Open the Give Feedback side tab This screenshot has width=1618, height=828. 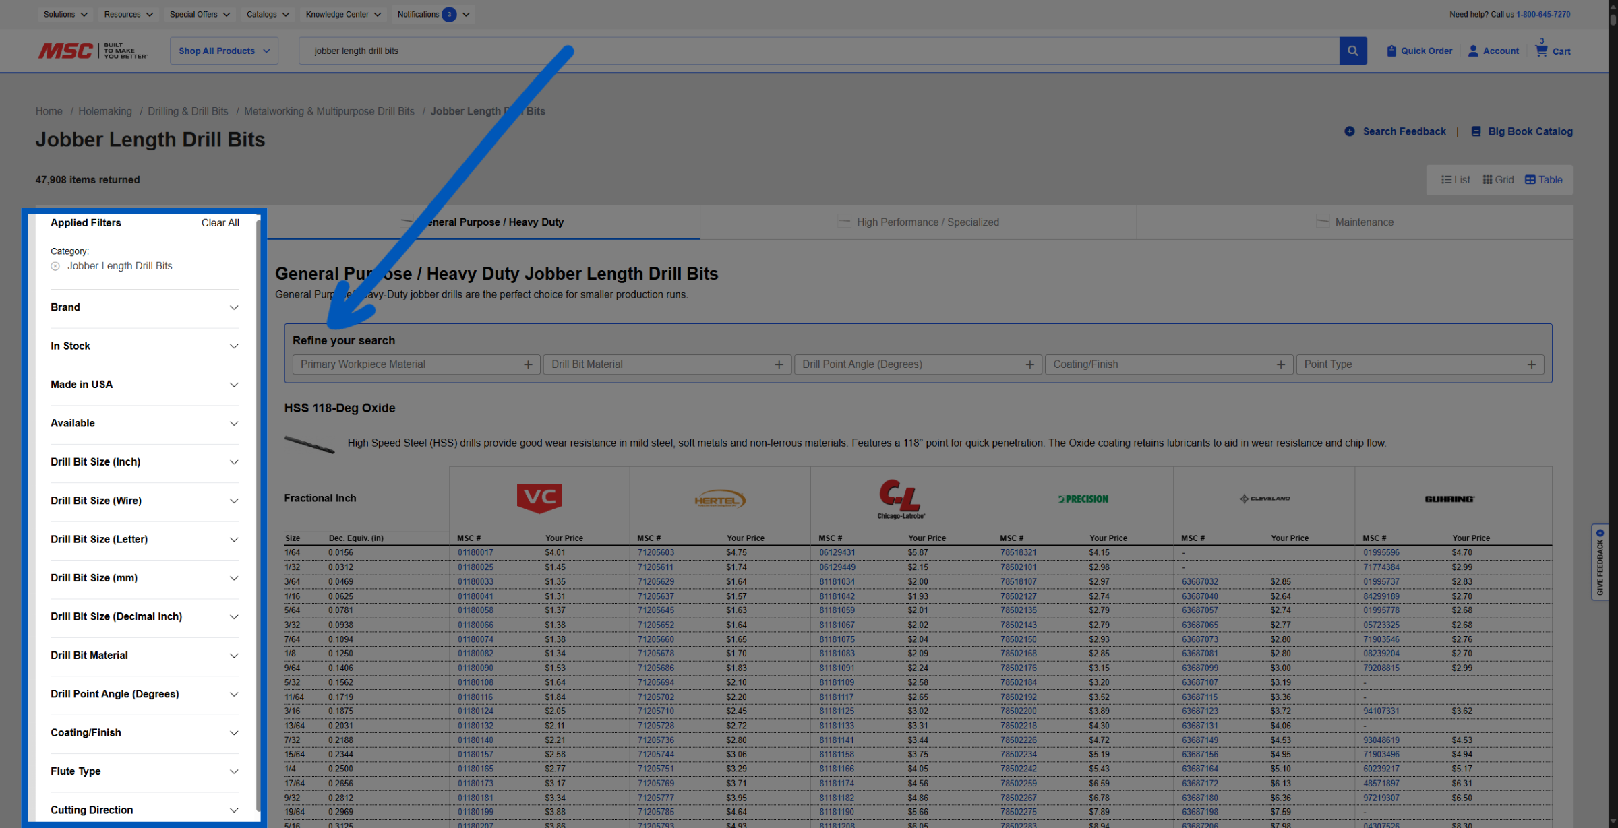click(x=1599, y=562)
